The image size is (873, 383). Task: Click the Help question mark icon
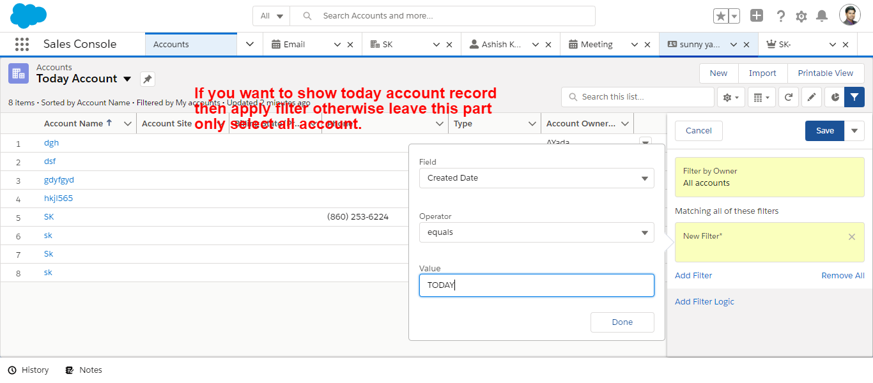tap(780, 16)
